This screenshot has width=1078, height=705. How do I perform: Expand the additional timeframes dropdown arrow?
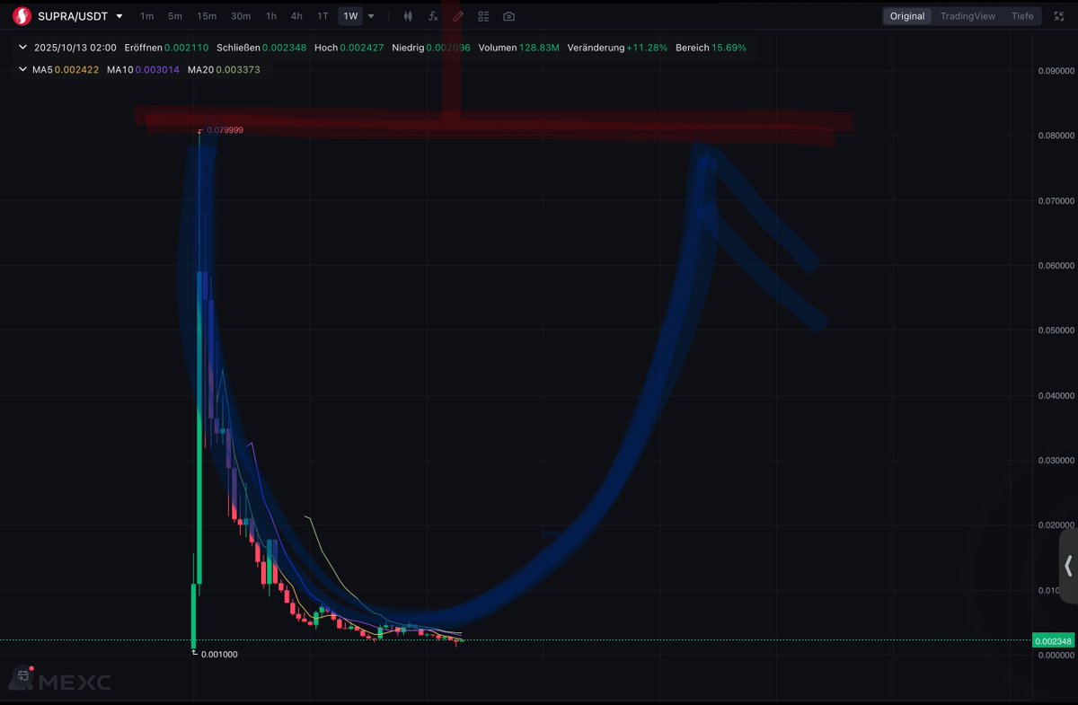coord(371,16)
